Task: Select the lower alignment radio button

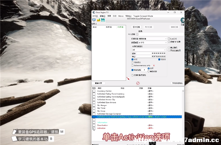Action: point(148,72)
